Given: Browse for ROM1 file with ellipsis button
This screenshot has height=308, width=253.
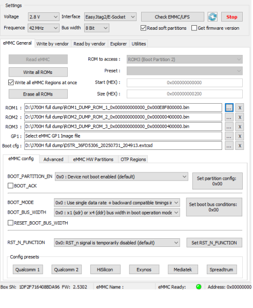Looking at the screenshot, I should coord(229,108).
